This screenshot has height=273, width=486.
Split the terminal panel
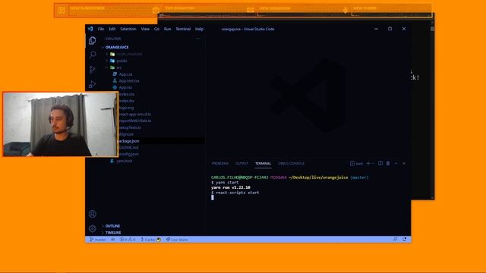(x=380, y=164)
